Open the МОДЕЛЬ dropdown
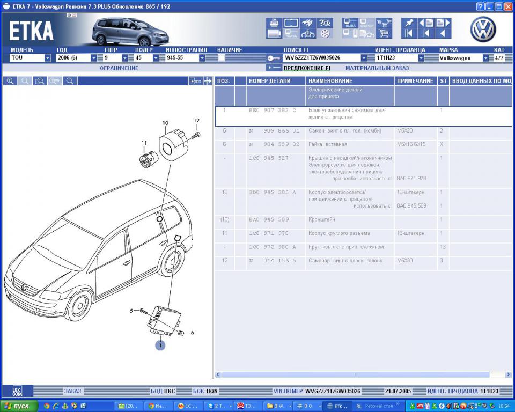This screenshot has height=412, width=515. pos(48,58)
